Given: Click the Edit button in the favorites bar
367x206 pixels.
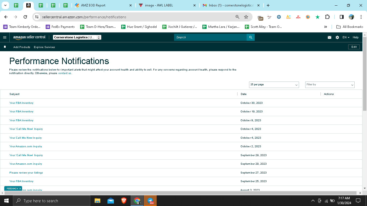Looking at the screenshot, I should pos(354,47).
